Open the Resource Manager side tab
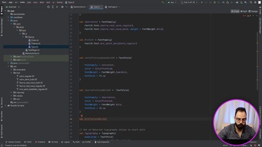Image resolution: width=262 pixels, height=147 pixels. [x=2, y=27]
